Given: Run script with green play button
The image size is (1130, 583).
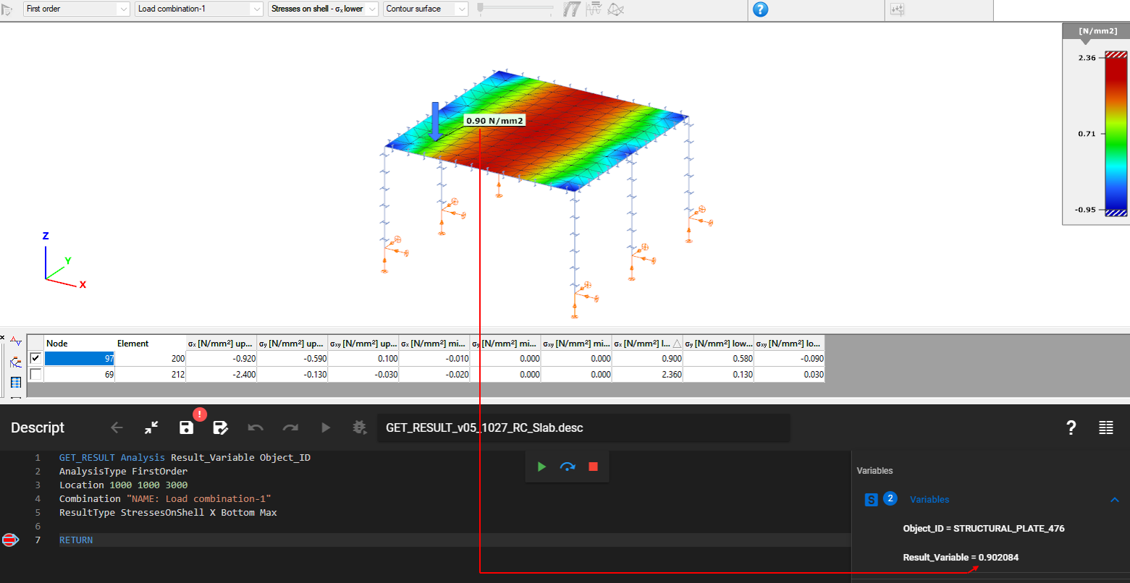Looking at the screenshot, I should 541,467.
